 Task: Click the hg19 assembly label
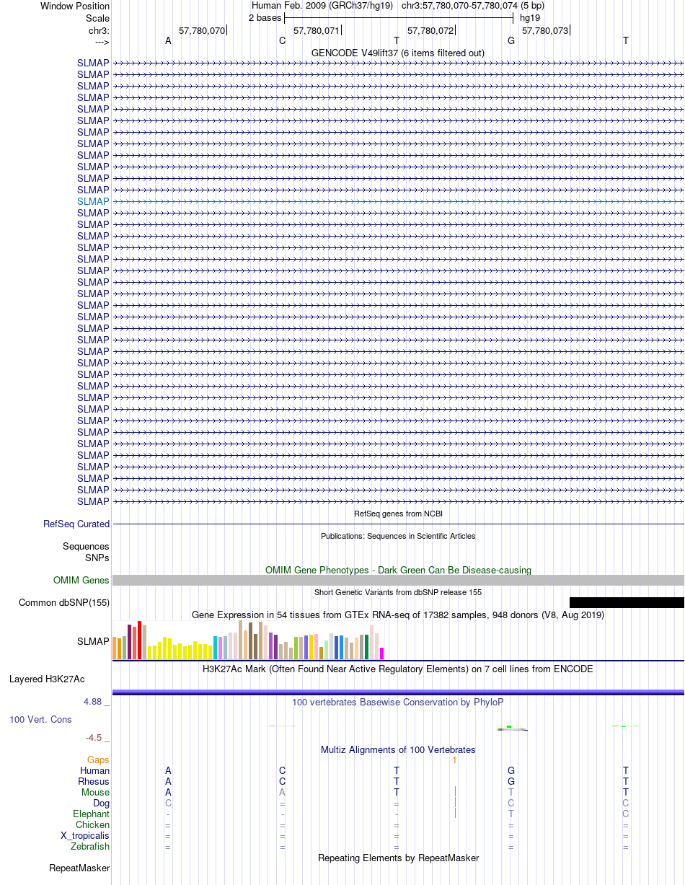[x=530, y=17]
